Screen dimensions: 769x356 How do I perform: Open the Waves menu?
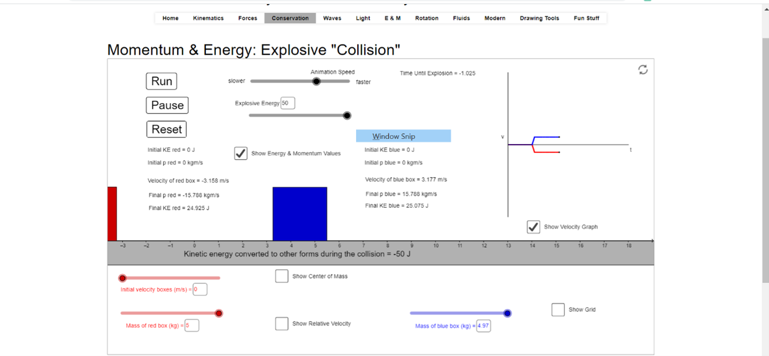tap(332, 18)
